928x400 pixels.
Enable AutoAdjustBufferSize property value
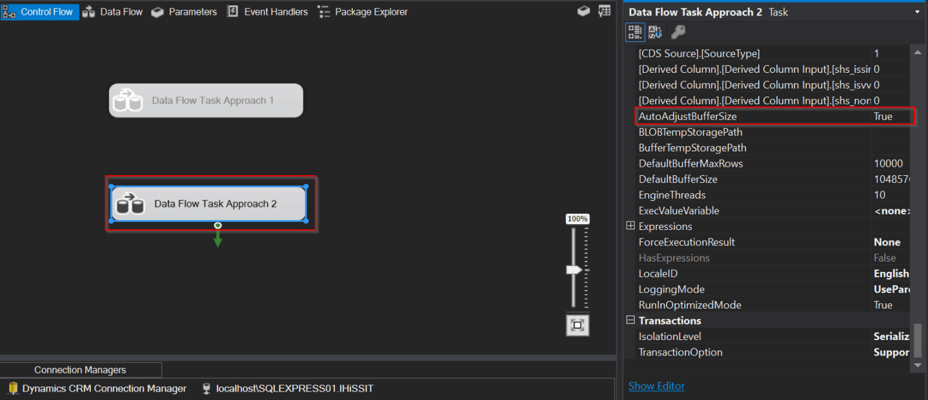(x=891, y=116)
